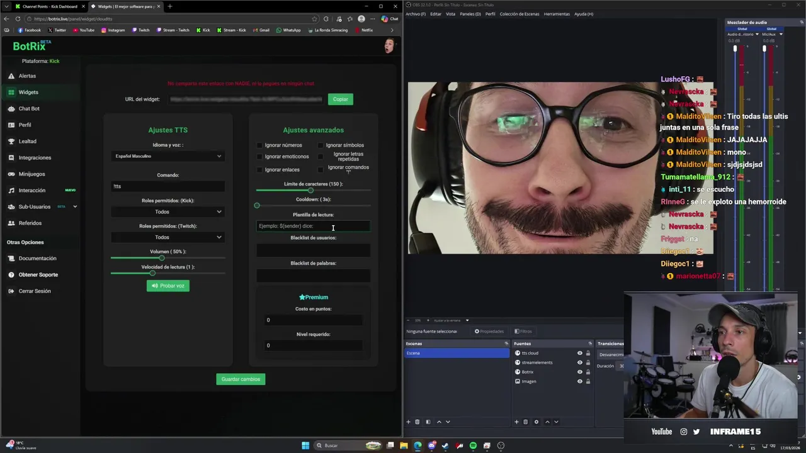This screenshot has width=806, height=453.
Task: Hide the streamelements source
Action: 580,362
